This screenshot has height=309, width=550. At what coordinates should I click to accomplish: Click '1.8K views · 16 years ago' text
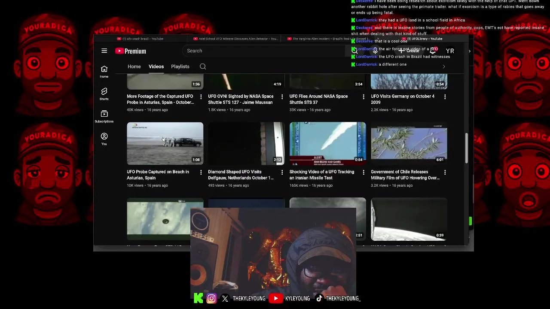coord(229,110)
